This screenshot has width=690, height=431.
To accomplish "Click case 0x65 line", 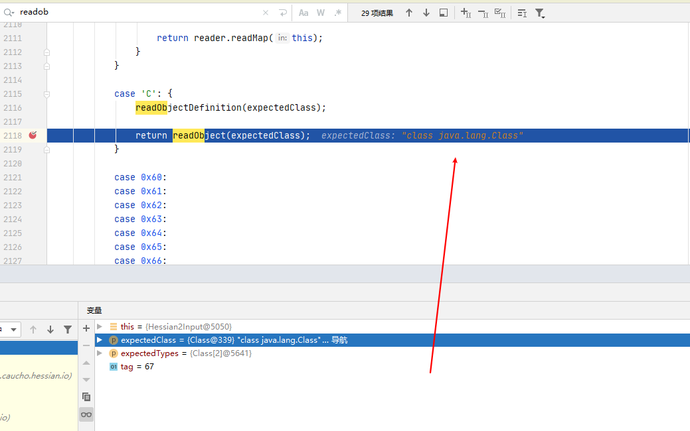I will pyautogui.click(x=140, y=247).
